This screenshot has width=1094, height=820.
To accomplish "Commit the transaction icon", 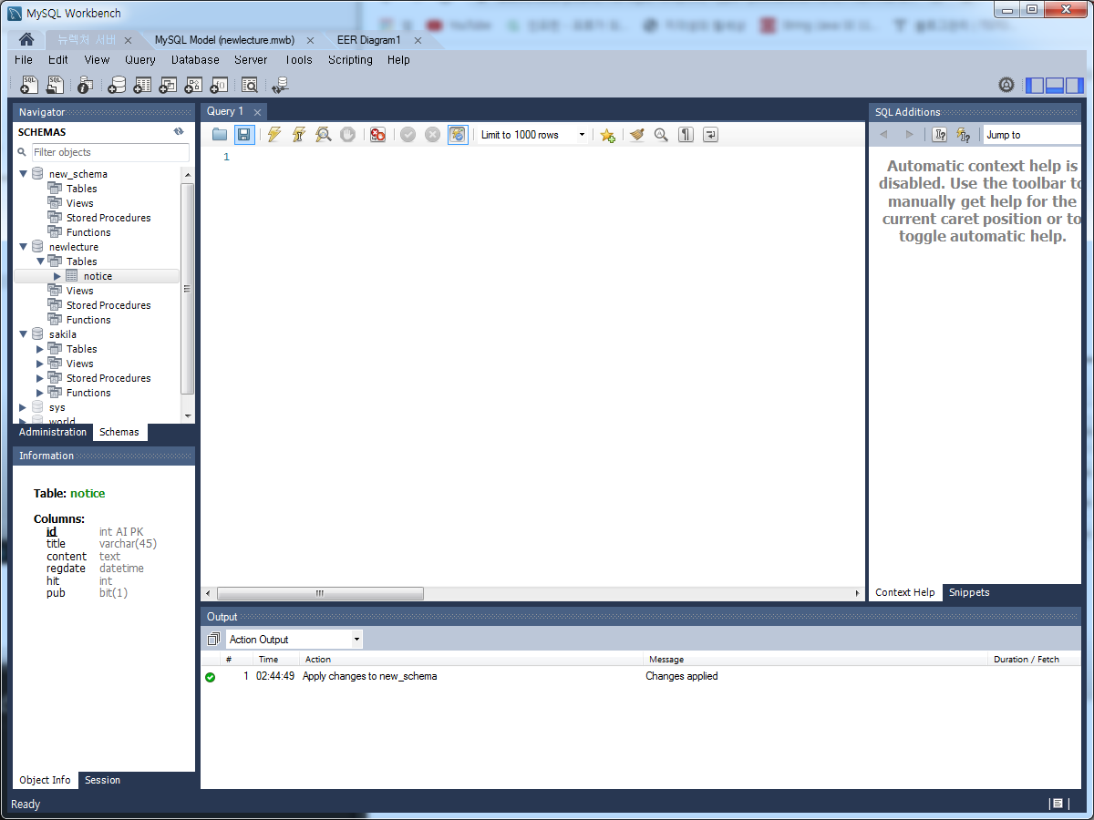I will 408,135.
